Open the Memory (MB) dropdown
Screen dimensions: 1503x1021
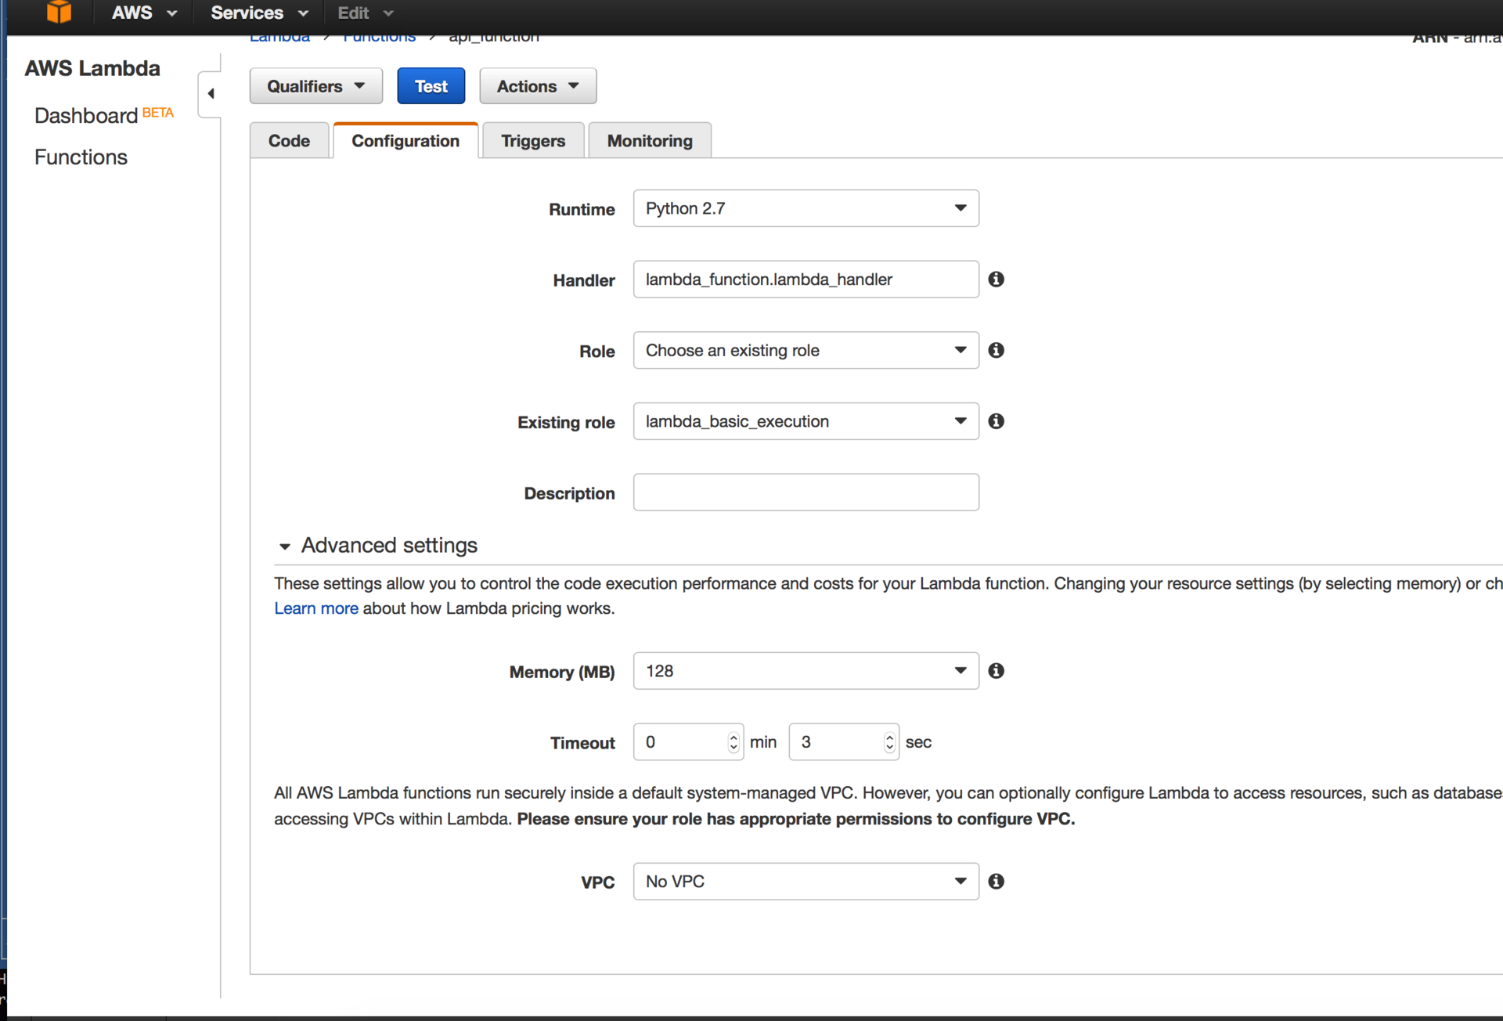pyautogui.click(x=961, y=671)
